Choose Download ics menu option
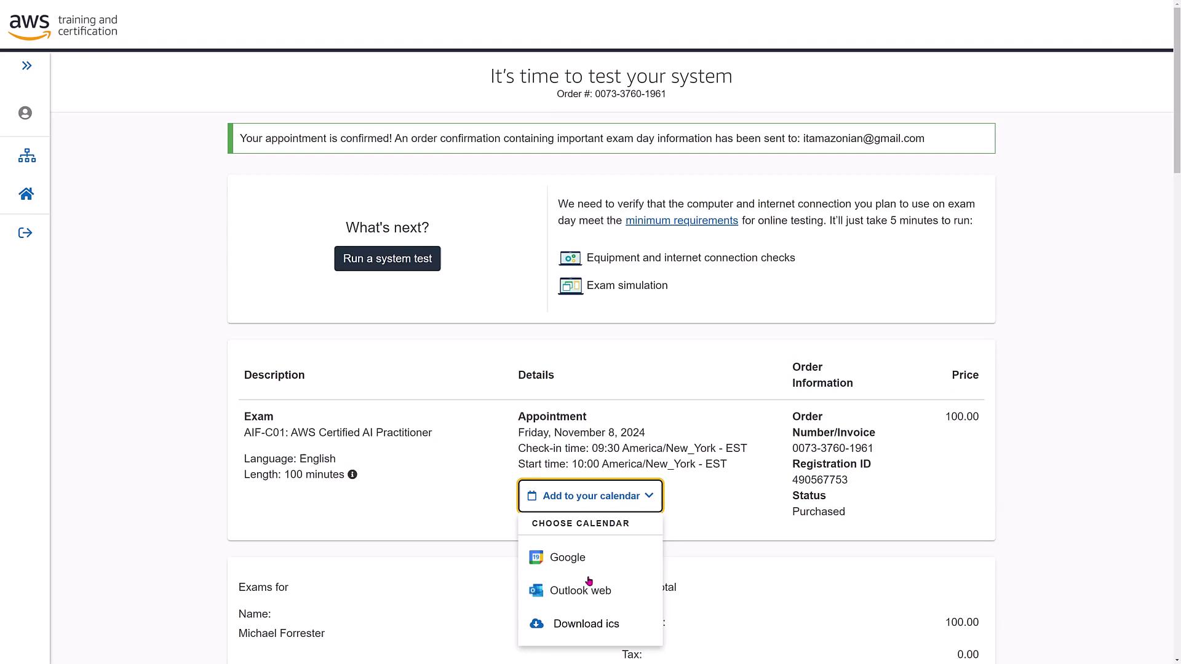This screenshot has height=664, width=1181. [x=586, y=623]
